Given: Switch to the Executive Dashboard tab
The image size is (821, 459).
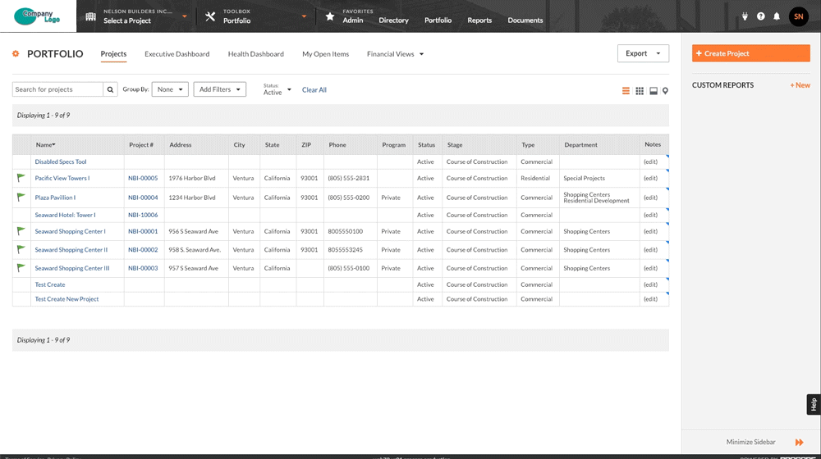Looking at the screenshot, I should click(177, 54).
